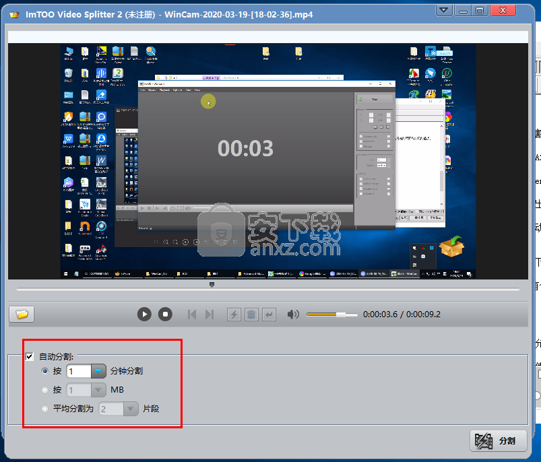Select split by MB radio button

[45, 390]
